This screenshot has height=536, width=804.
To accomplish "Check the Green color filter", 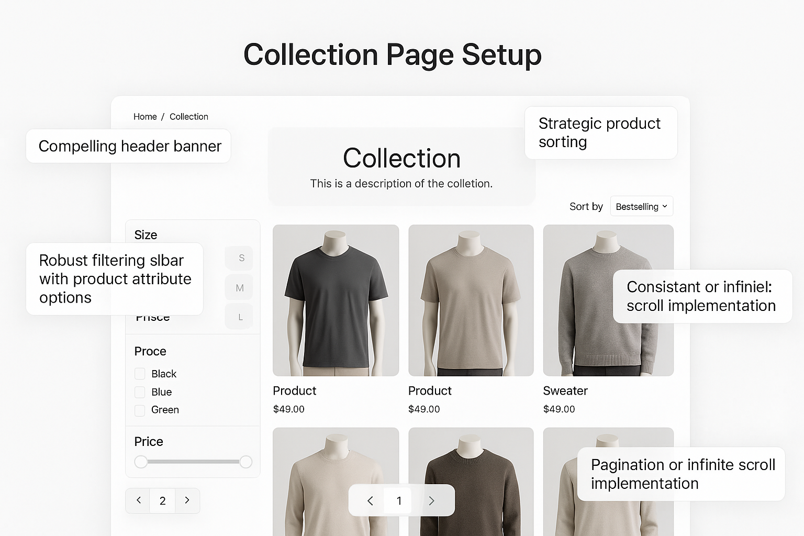I will (x=139, y=410).
